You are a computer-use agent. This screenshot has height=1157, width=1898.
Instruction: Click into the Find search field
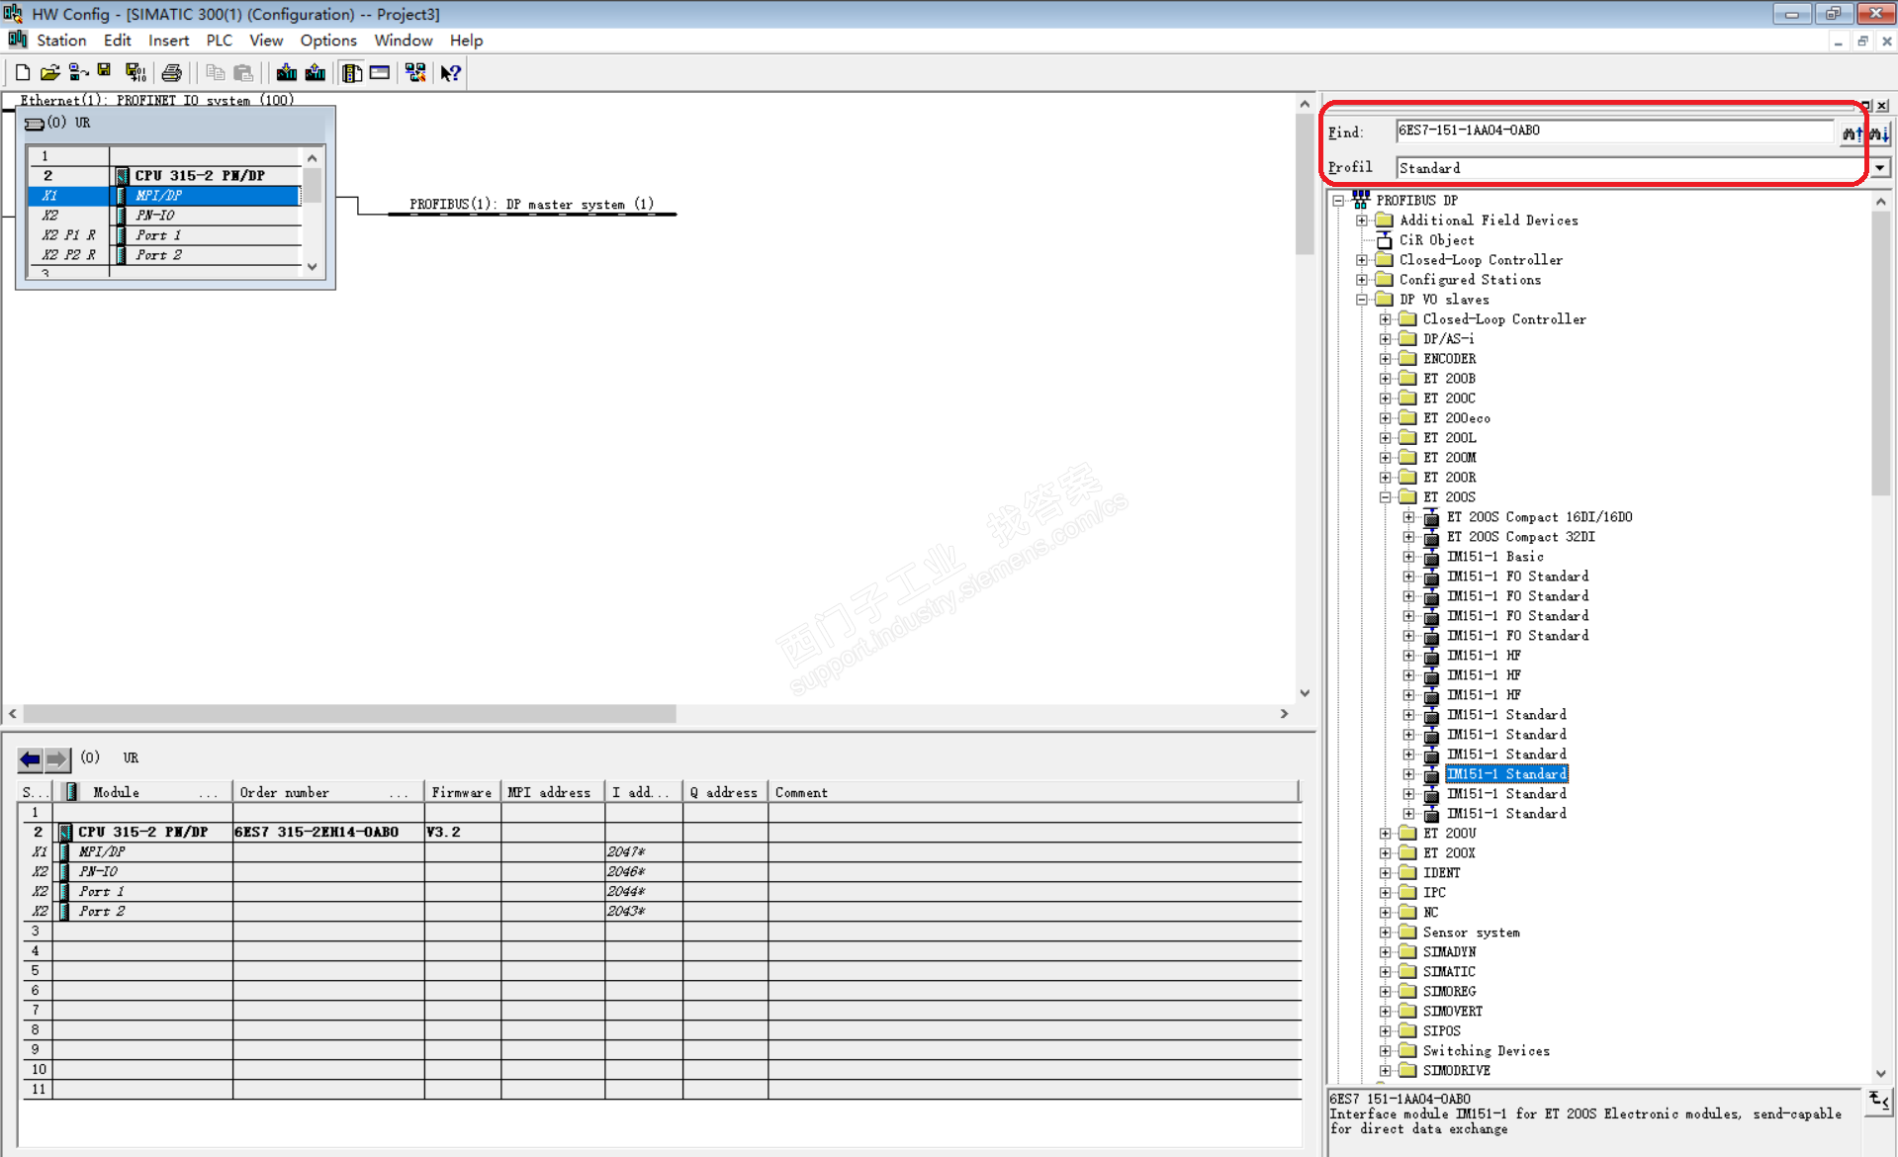[1614, 131]
